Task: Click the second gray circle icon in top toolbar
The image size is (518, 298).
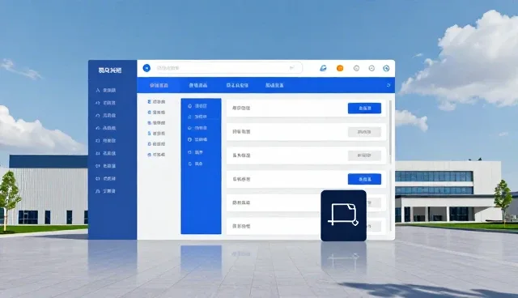Action: click(x=372, y=68)
